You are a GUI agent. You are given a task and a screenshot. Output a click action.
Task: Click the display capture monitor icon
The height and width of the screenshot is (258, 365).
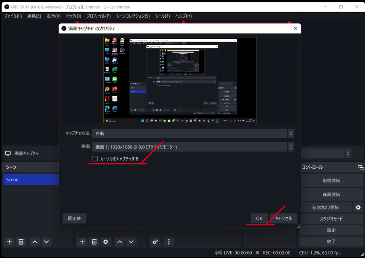tap(8, 153)
